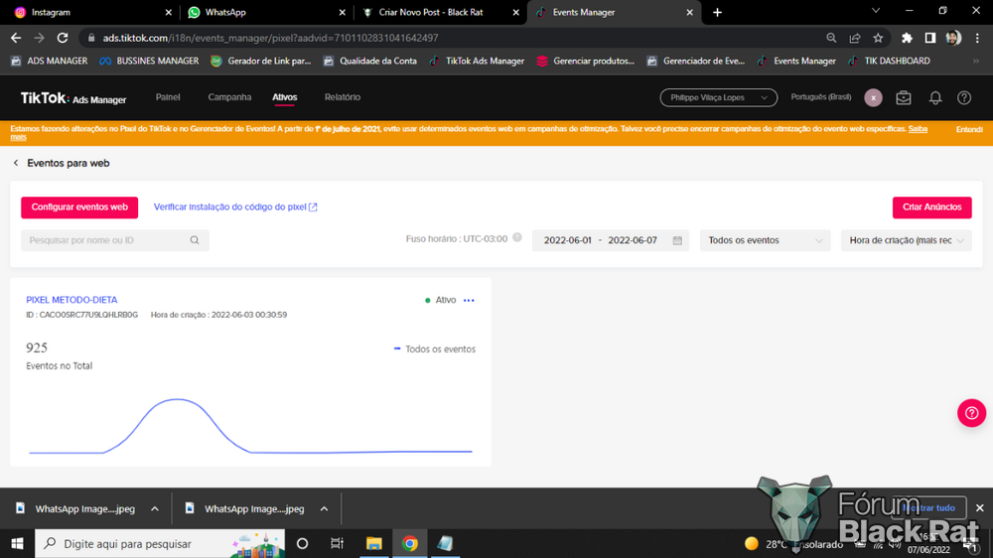Expand options for second WhatsApp Image download

coord(324,508)
